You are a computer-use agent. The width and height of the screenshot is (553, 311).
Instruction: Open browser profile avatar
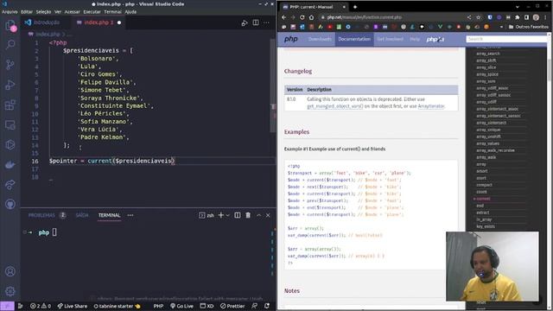click(536, 17)
